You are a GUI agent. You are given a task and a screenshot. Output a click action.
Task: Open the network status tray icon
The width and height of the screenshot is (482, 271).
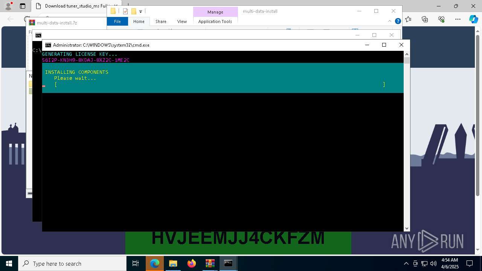click(424, 263)
